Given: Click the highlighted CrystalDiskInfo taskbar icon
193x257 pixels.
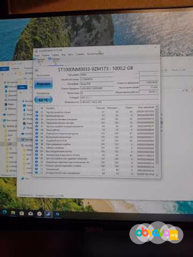Looking at the screenshot, I should pos(48,214).
